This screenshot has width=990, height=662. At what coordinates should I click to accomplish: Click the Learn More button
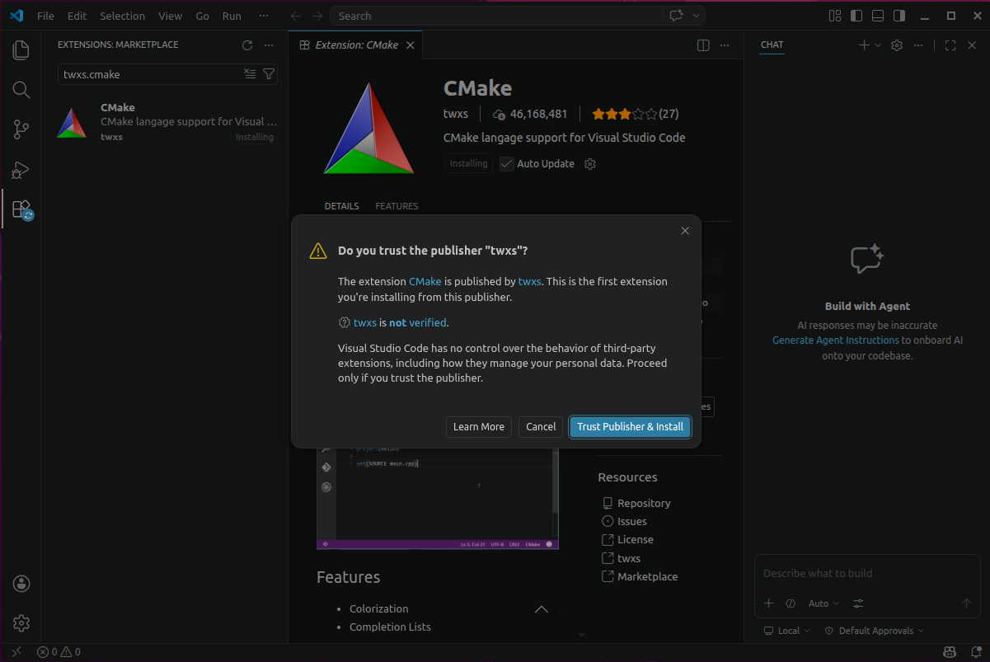point(478,427)
